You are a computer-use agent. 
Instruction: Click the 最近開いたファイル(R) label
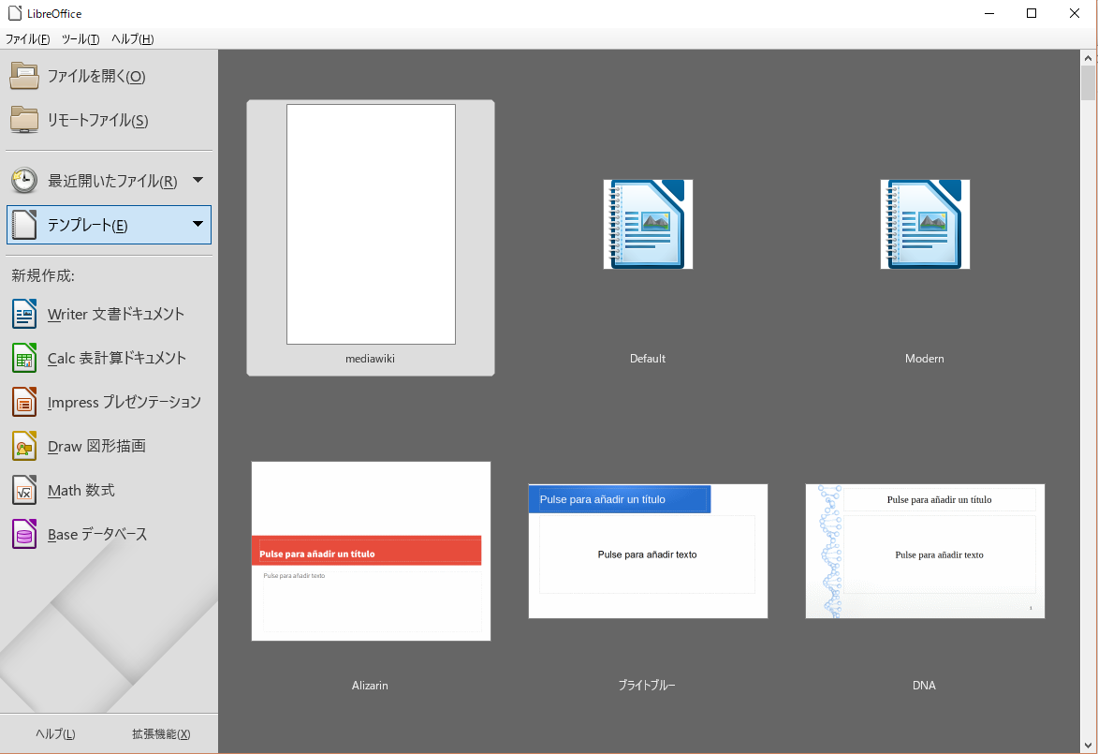(112, 182)
